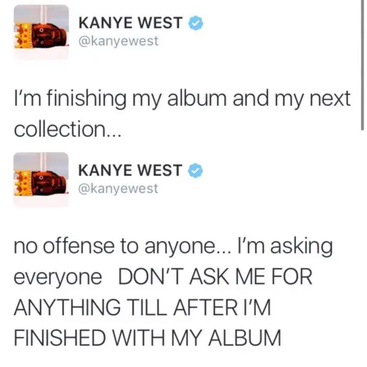The height and width of the screenshot is (367, 367).
Task: Click the word "collection..." in first tweet
Action: coord(68,129)
